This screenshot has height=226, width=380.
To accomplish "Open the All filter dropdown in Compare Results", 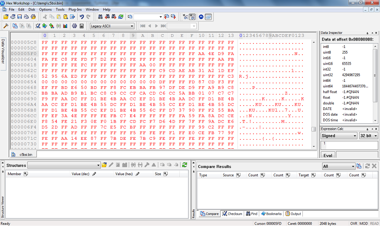I will [338, 167].
